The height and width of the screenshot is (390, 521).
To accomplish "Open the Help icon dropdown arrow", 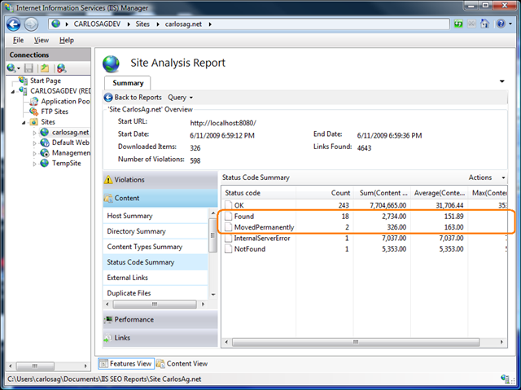I will pos(510,24).
